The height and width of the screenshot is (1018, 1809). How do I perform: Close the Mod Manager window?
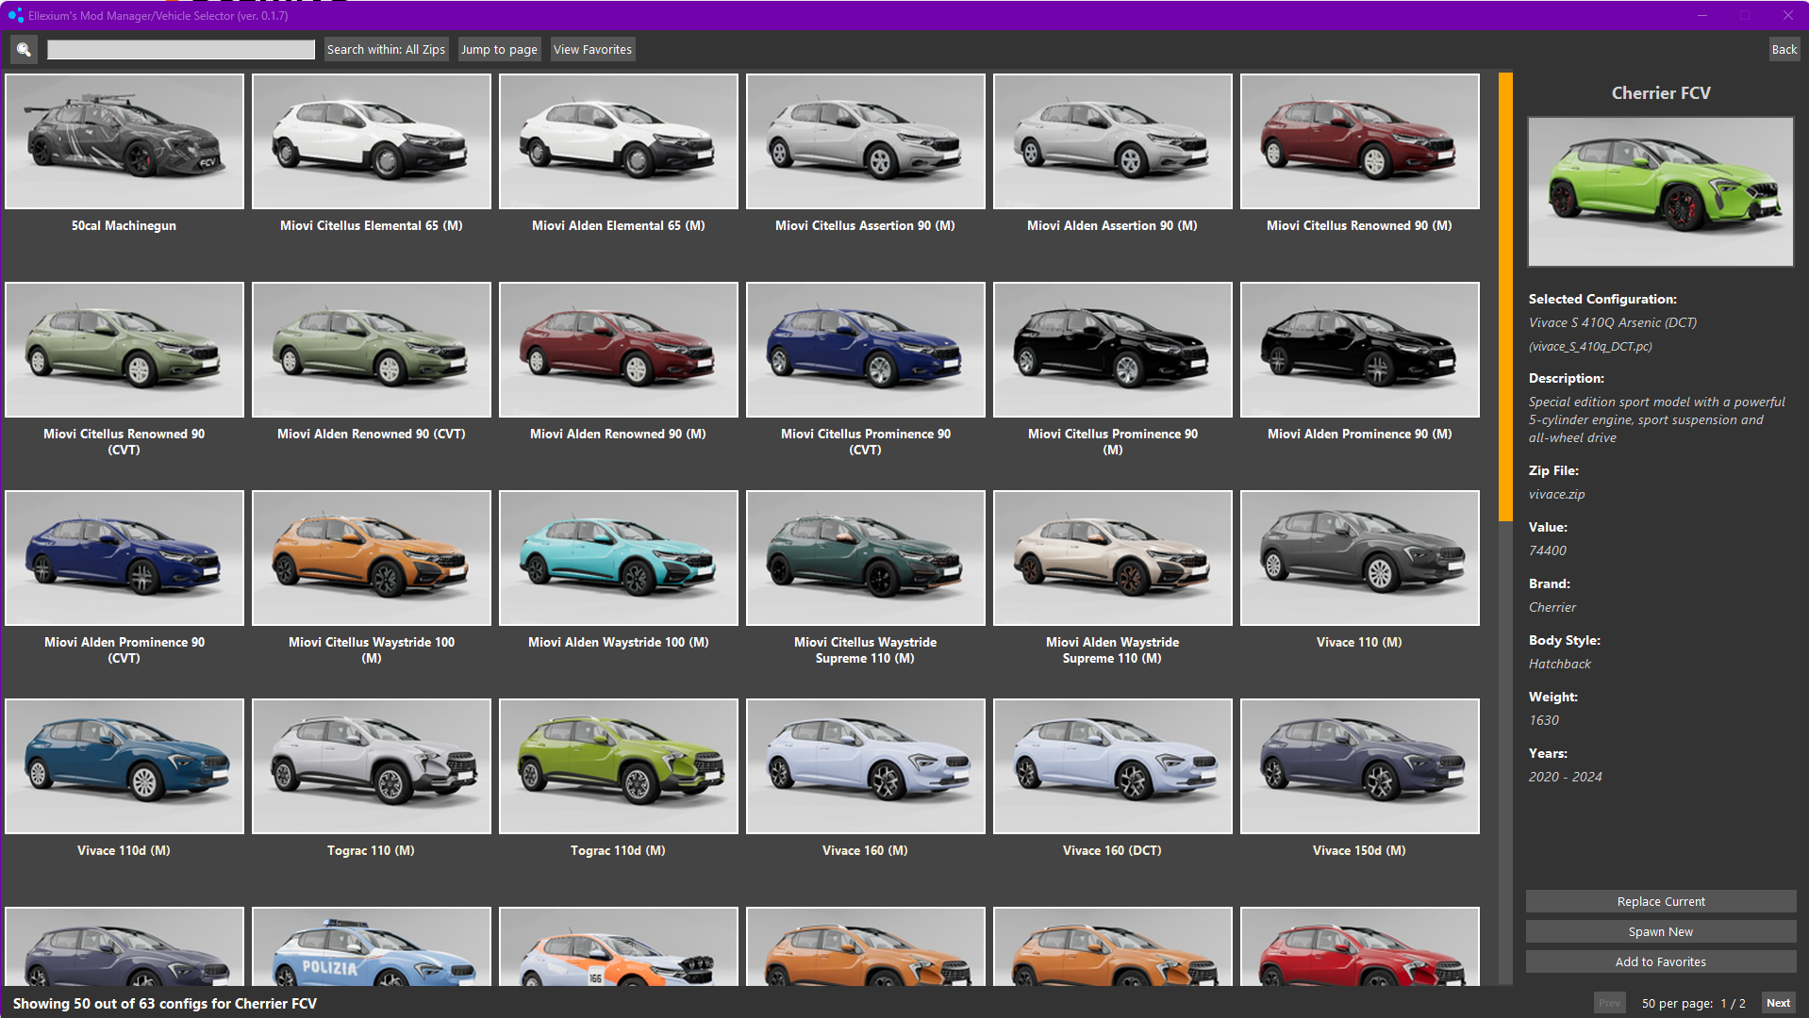point(1787,15)
